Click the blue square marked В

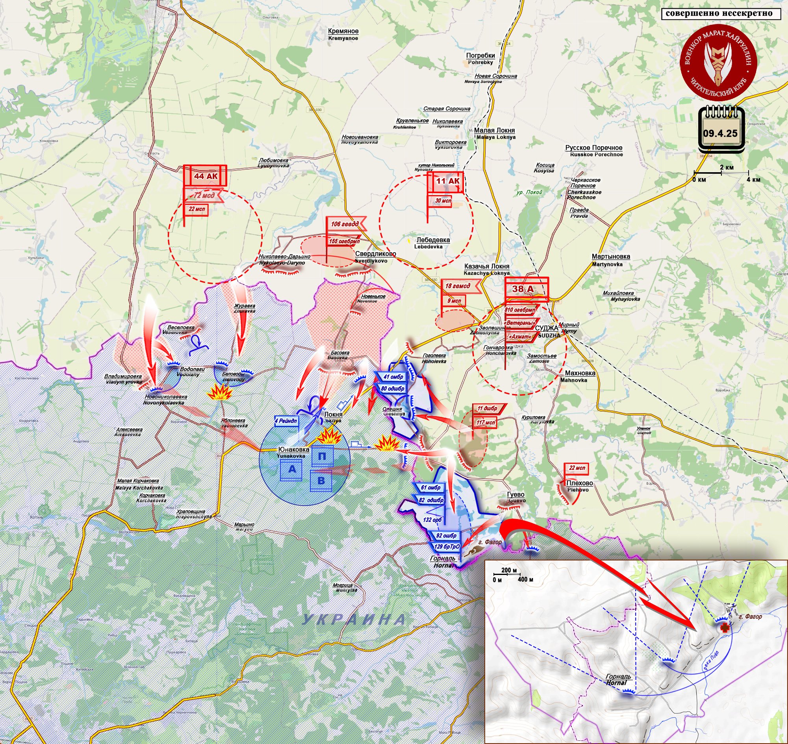[321, 481]
